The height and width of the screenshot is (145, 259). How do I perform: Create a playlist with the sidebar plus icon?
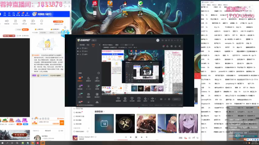pyautogui.click(x=89, y=128)
